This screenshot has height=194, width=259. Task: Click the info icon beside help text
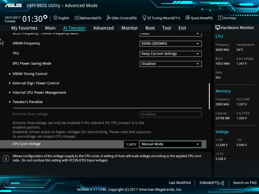click(x=6, y=158)
